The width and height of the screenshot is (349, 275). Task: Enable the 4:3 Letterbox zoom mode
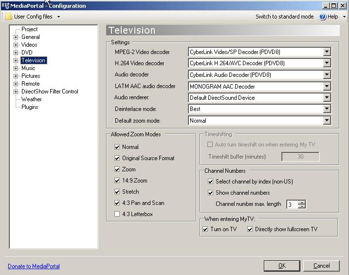[x=117, y=214]
